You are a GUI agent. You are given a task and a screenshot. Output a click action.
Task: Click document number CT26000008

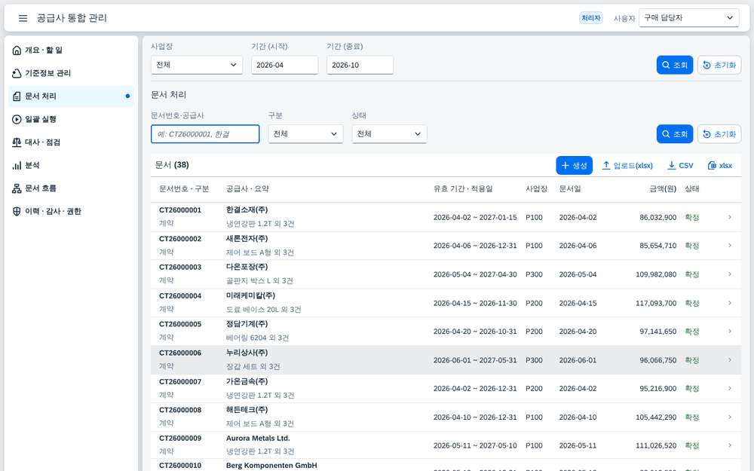tap(180, 410)
